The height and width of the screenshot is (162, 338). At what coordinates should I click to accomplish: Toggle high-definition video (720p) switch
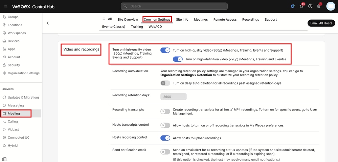tap(178, 59)
